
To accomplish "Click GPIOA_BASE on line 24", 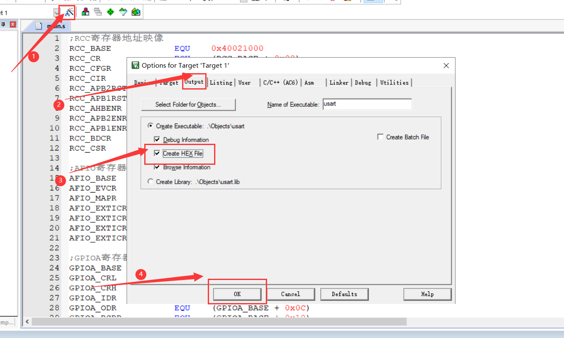I will point(95,268).
